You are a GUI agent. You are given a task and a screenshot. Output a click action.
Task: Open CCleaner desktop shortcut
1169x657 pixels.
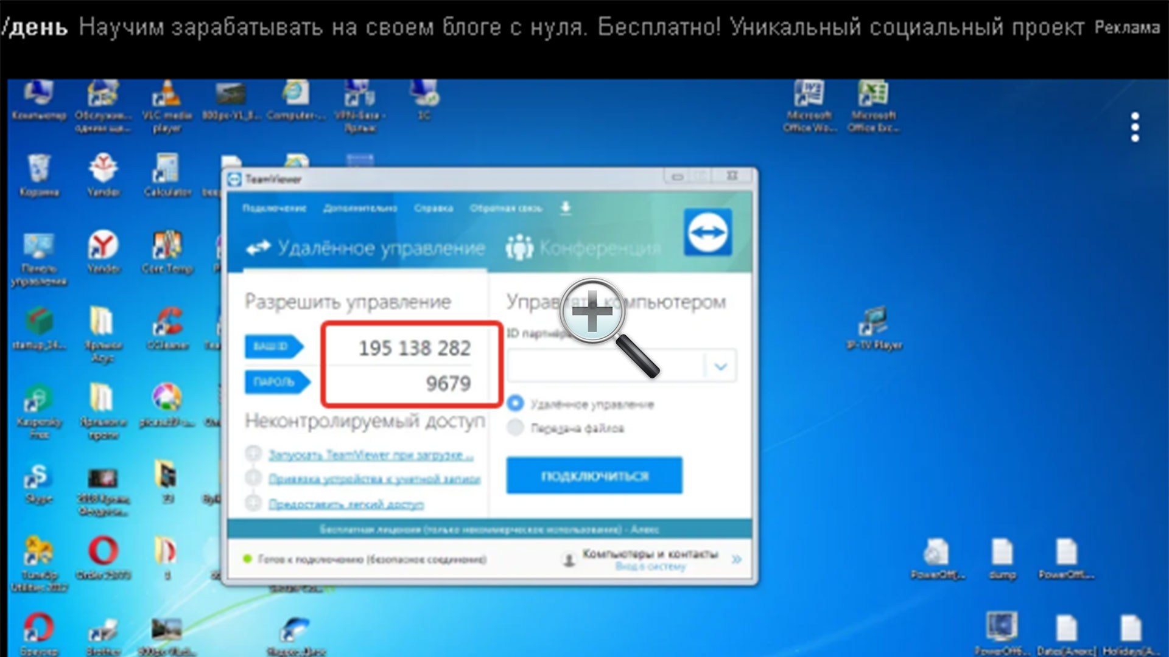[167, 328]
